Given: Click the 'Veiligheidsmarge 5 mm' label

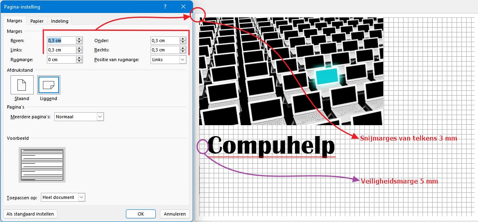Looking at the screenshot, I should [x=399, y=181].
